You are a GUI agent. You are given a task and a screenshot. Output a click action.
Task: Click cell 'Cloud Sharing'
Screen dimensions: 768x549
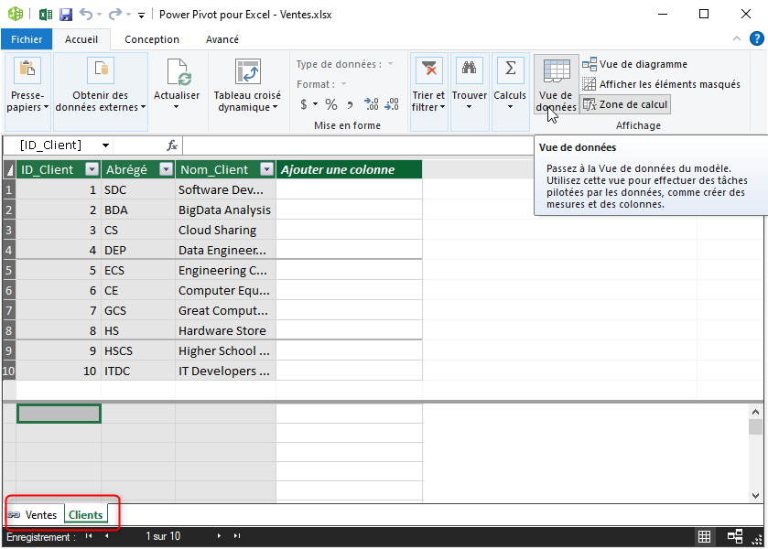(225, 230)
